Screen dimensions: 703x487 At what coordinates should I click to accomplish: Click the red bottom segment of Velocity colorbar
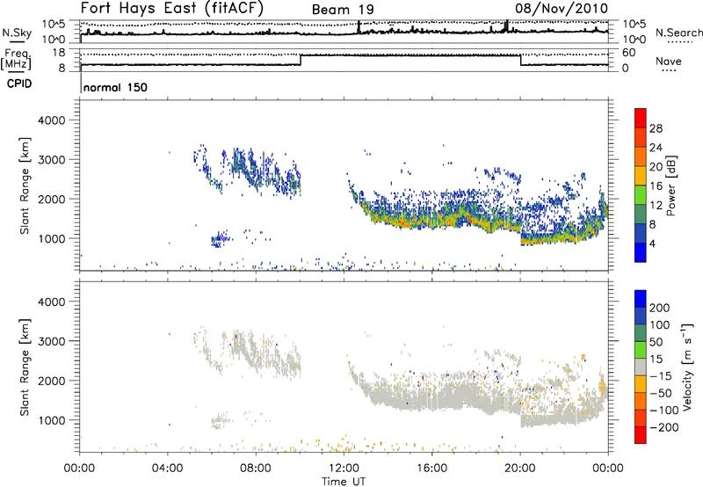point(641,435)
